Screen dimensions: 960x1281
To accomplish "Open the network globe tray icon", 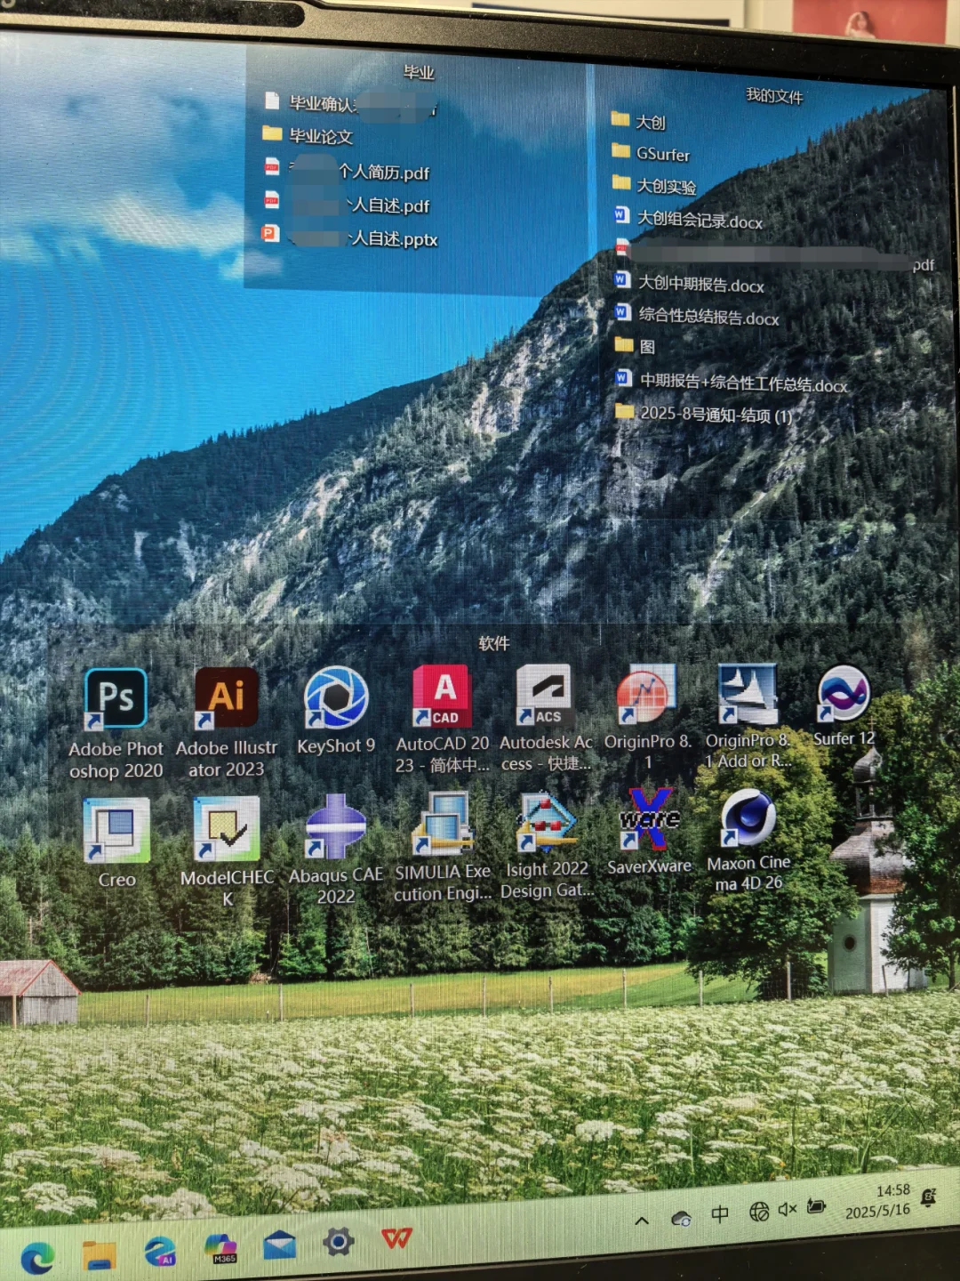I will pyautogui.click(x=759, y=1212).
